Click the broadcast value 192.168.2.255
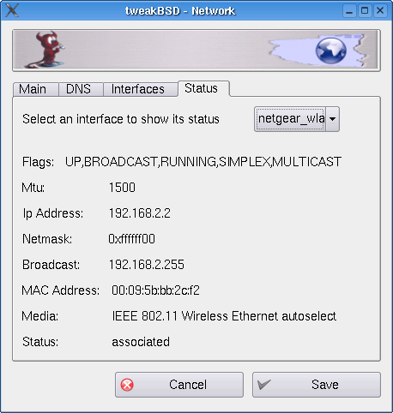The height and width of the screenshot is (413, 393). pos(147,265)
